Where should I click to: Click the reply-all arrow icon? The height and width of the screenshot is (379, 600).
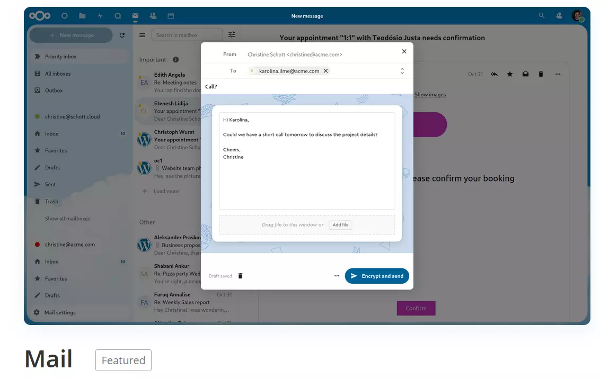tap(494, 74)
